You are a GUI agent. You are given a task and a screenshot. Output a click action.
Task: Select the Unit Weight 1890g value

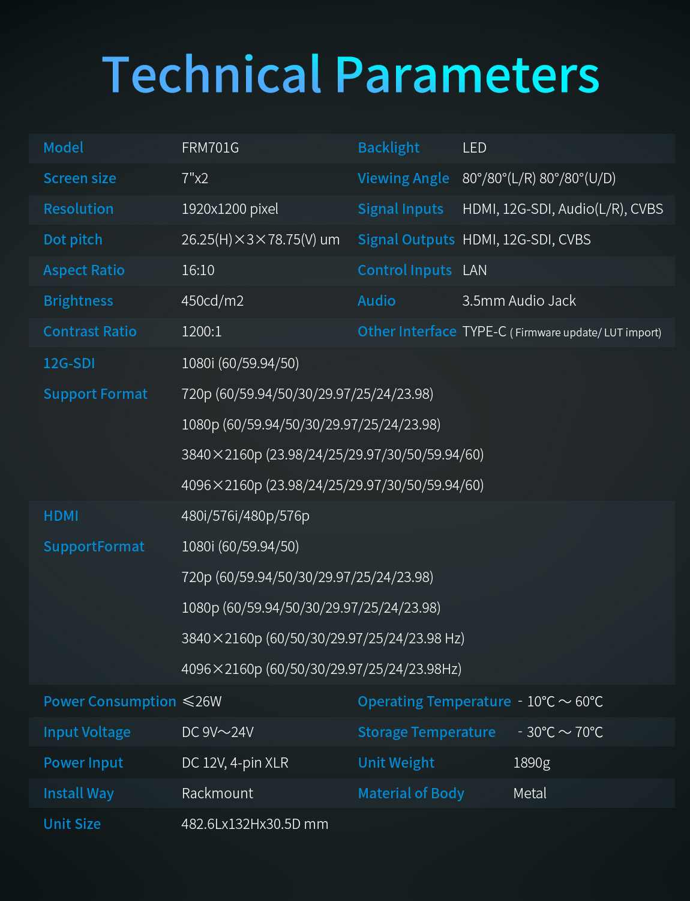coord(532,763)
